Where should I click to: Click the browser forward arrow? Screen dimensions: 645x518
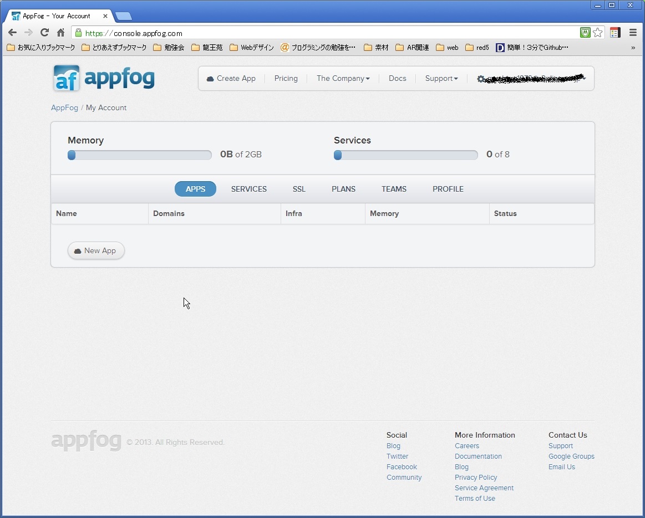click(x=28, y=33)
